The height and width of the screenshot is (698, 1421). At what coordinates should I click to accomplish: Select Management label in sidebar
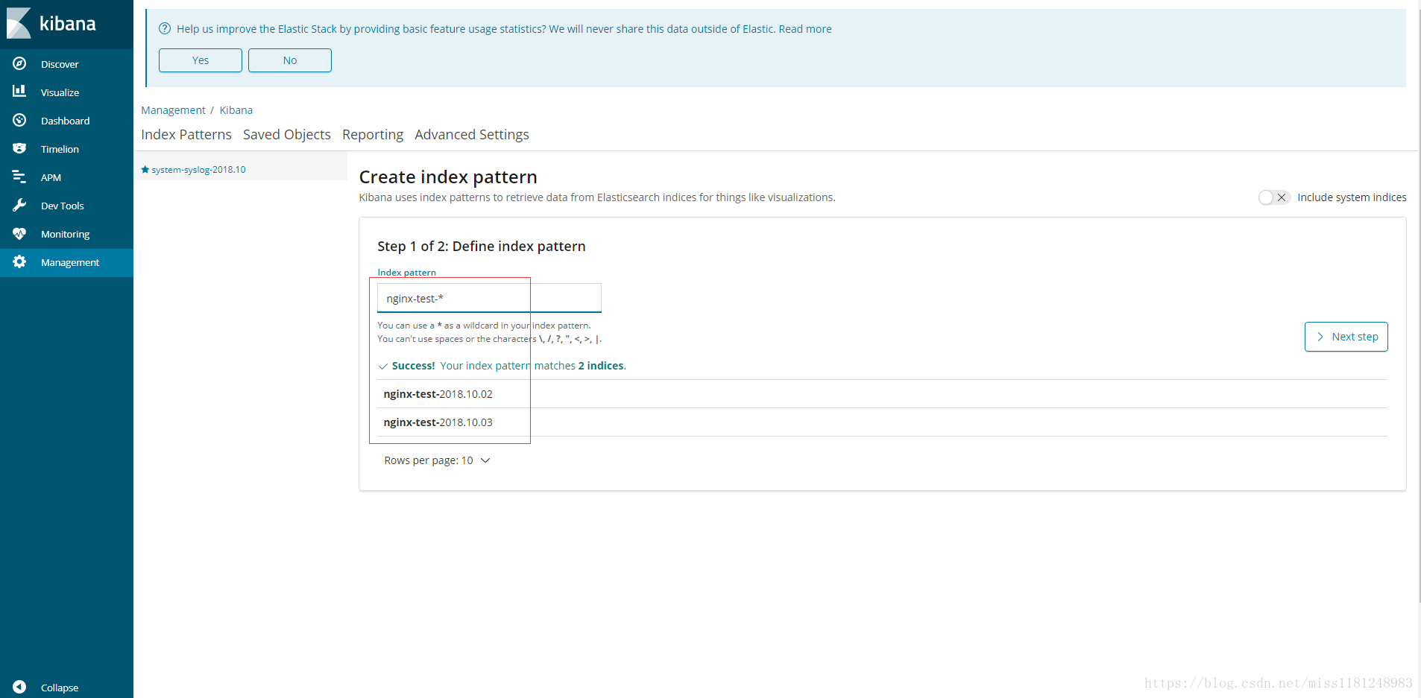point(70,262)
